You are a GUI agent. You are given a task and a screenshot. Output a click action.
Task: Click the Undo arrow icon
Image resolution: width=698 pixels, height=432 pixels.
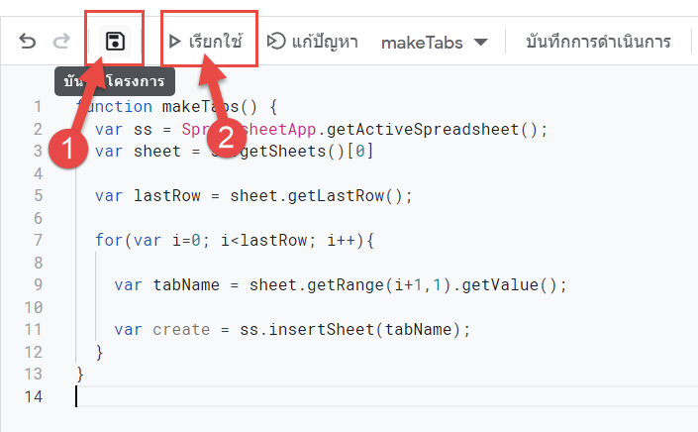tap(27, 42)
